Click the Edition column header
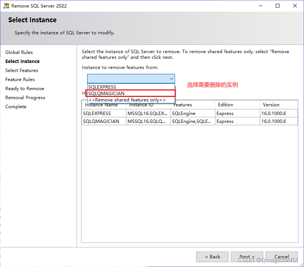Screen dimensions: 304x267 click(238, 105)
